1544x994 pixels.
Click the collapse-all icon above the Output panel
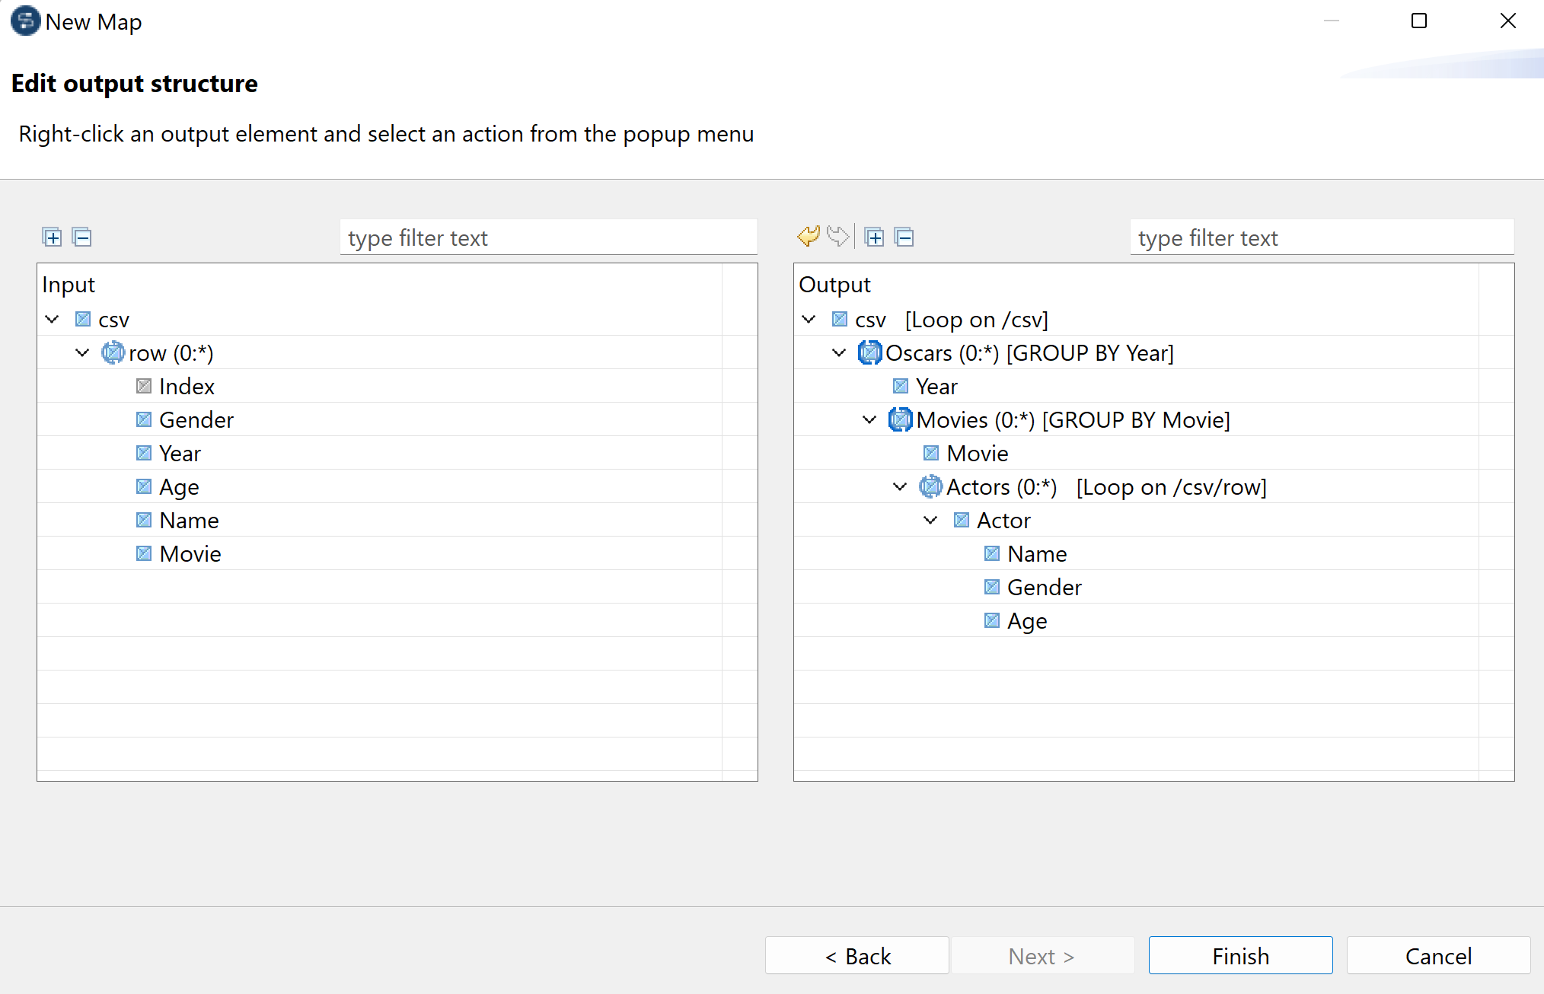[x=904, y=237]
